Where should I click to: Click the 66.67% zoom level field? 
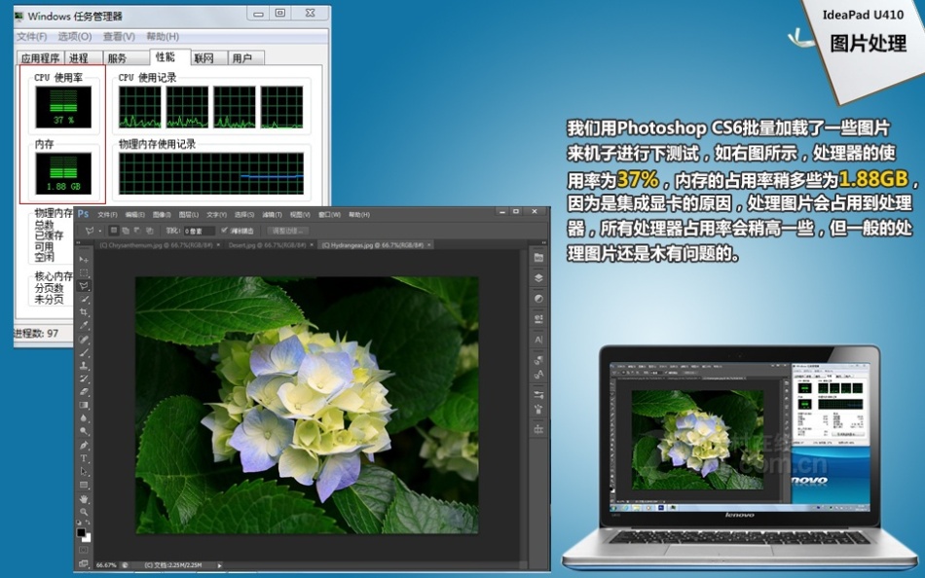click(x=106, y=565)
